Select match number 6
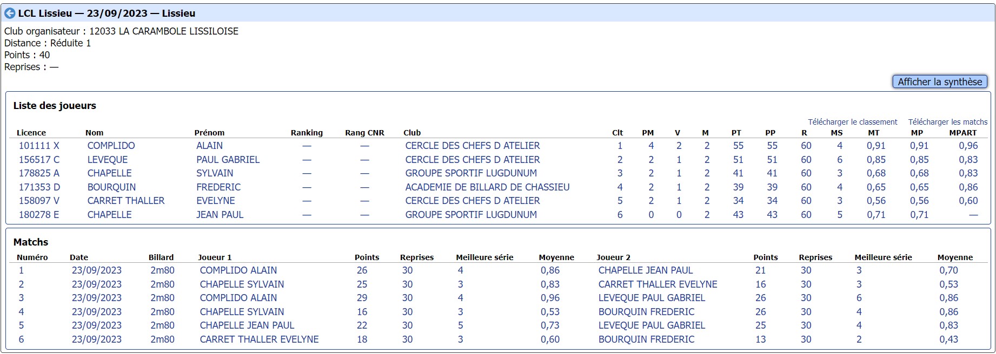This screenshot has height=354, width=996. 21,339
